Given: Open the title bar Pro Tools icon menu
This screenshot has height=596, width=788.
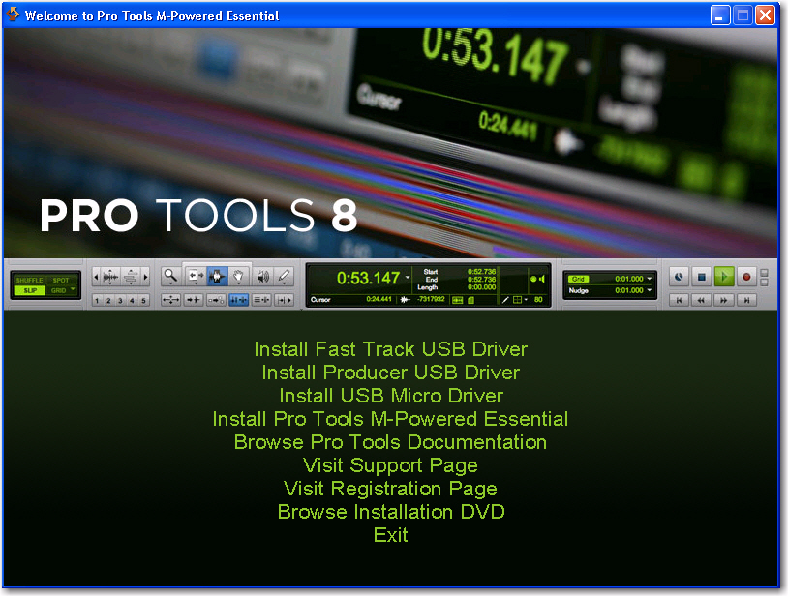Looking at the screenshot, I should (13, 15).
